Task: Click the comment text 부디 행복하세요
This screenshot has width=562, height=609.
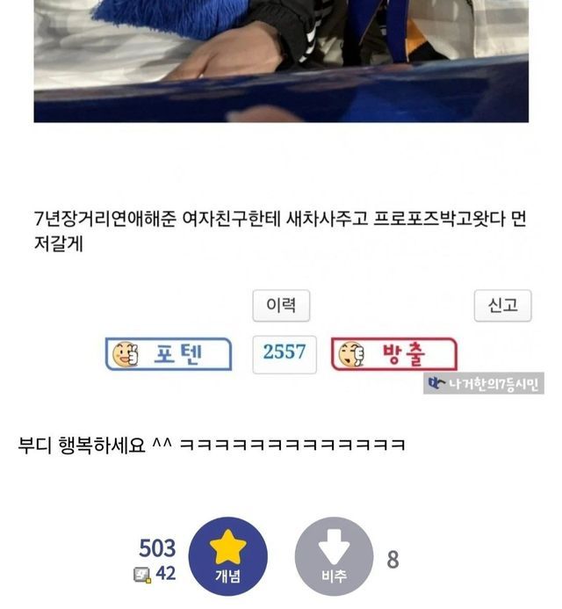Action: (82, 445)
